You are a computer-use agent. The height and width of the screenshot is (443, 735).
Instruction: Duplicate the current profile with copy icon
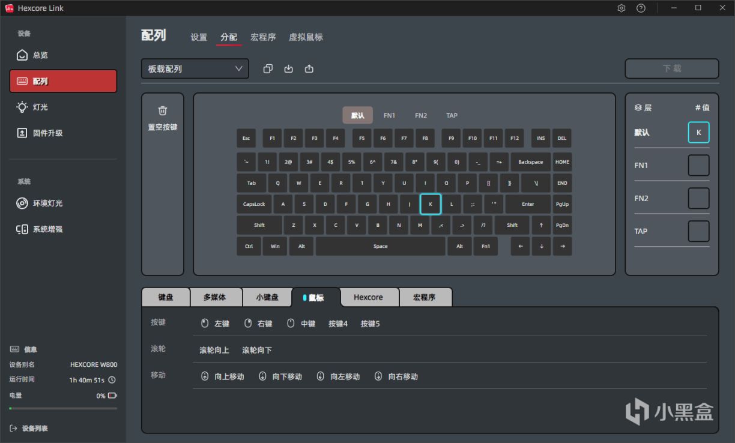pyautogui.click(x=268, y=68)
